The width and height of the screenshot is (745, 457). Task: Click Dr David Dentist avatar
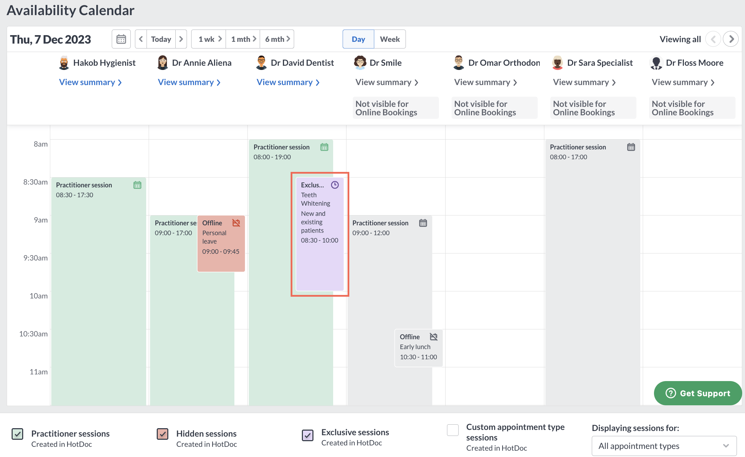click(261, 63)
